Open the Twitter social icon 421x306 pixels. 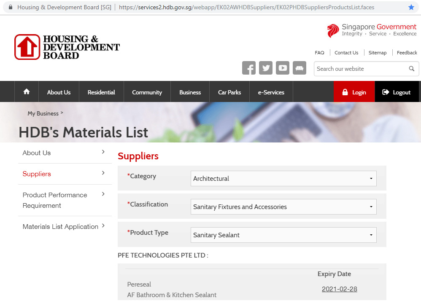266,68
